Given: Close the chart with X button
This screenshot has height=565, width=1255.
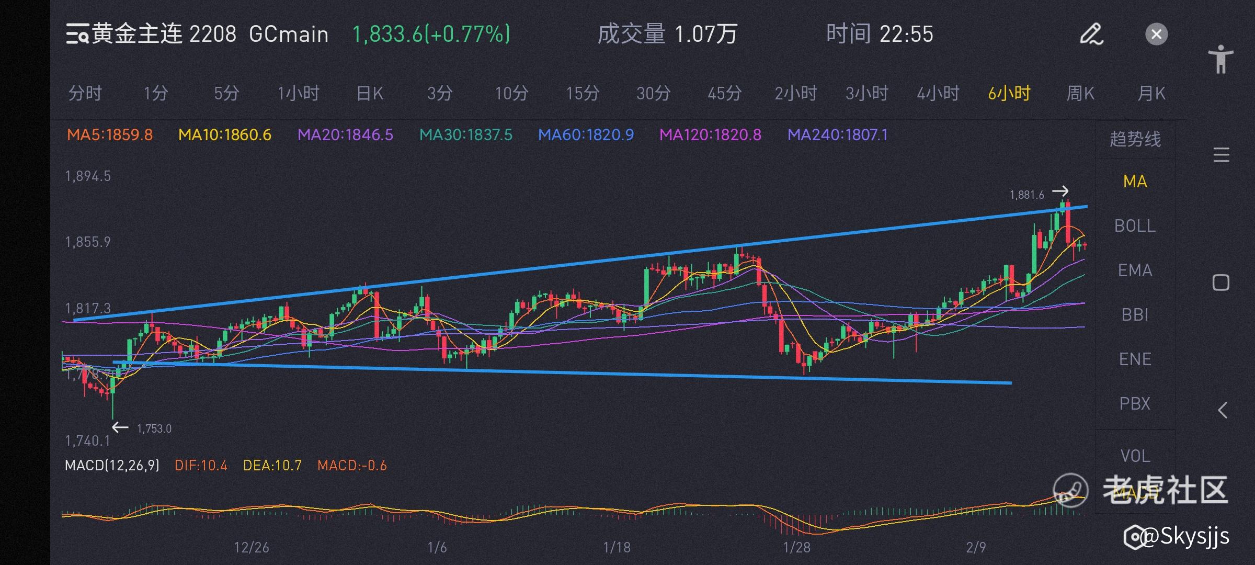Looking at the screenshot, I should [1156, 35].
